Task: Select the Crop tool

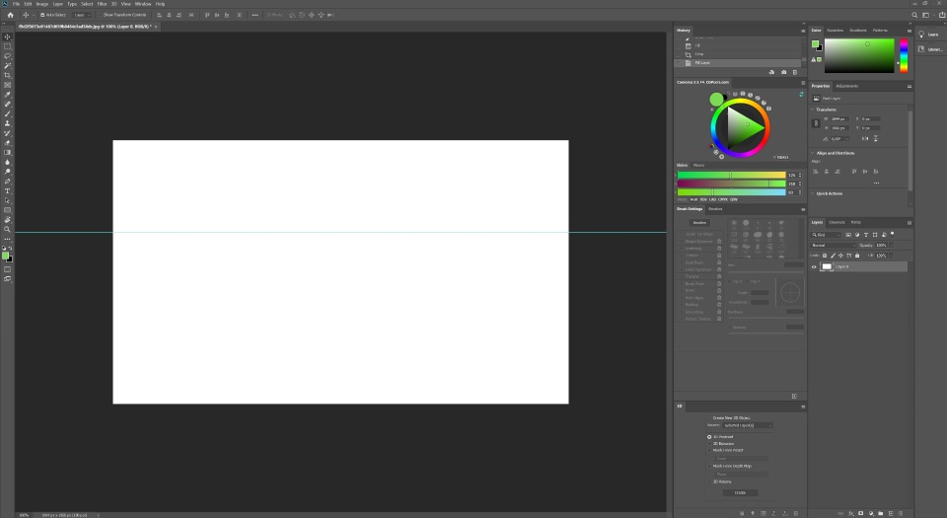Action: (7, 75)
